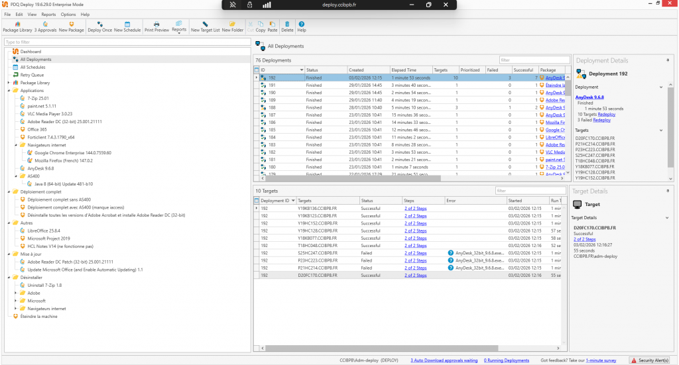The height and width of the screenshot is (365, 679).
Task: Create a New Target List
Action: [x=206, y=26]
